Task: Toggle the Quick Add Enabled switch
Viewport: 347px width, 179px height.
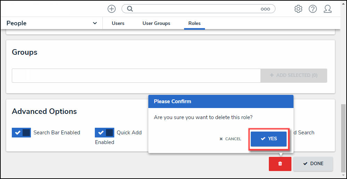Action: pyautogui.click(x=104, y=133)
